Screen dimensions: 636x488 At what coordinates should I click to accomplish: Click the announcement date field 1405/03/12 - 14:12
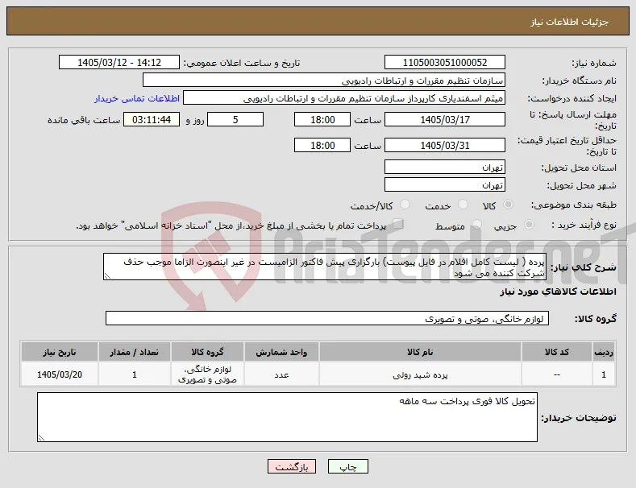point(118,63)
